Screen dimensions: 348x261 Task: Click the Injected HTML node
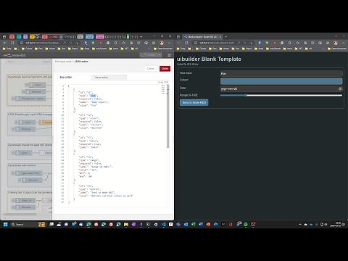coord(29,173)
